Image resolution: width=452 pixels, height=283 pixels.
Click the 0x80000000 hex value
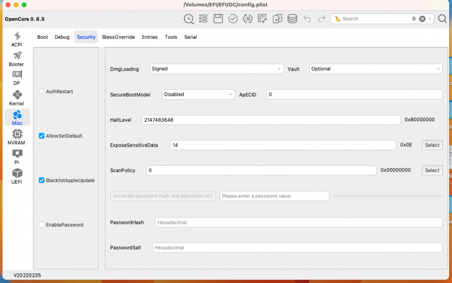419,120
